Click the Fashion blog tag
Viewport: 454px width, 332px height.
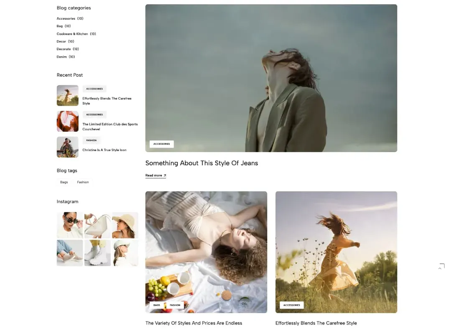point(83,182)
